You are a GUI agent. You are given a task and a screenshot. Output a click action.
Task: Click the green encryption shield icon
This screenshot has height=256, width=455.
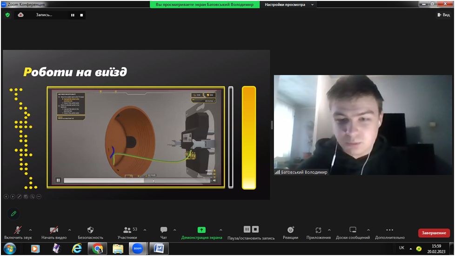click(x=7, y=15)
